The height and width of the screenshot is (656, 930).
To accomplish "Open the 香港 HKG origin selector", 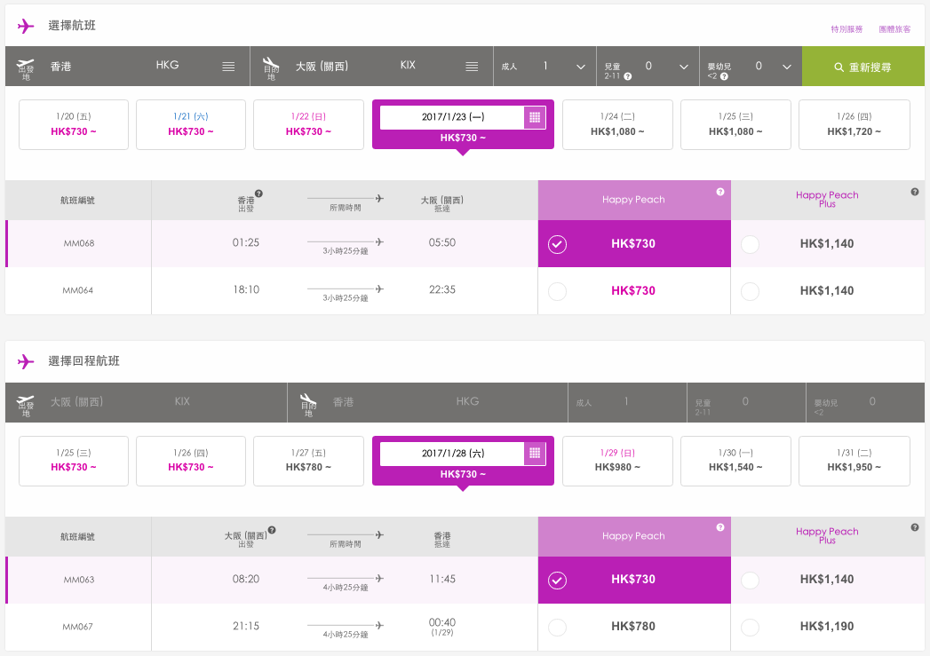I will click(x=128, y=67).
